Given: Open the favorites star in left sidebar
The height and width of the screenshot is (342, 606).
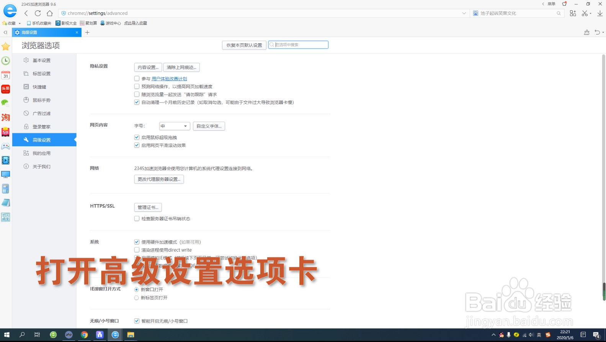Looking at the screenshot, I should pyautogui.click(x=6, y=47).
